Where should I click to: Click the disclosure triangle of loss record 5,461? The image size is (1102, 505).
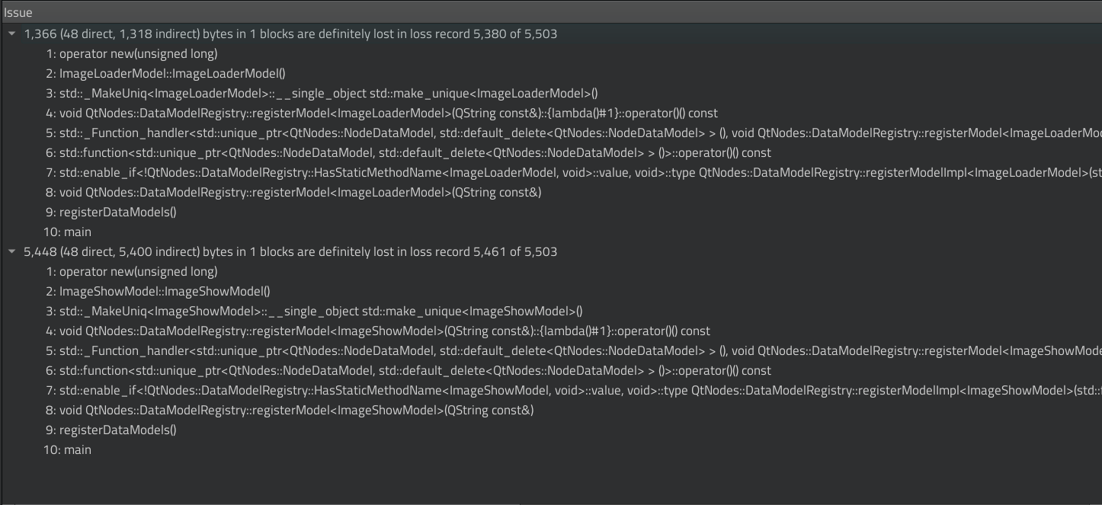[x=11, y=251]
